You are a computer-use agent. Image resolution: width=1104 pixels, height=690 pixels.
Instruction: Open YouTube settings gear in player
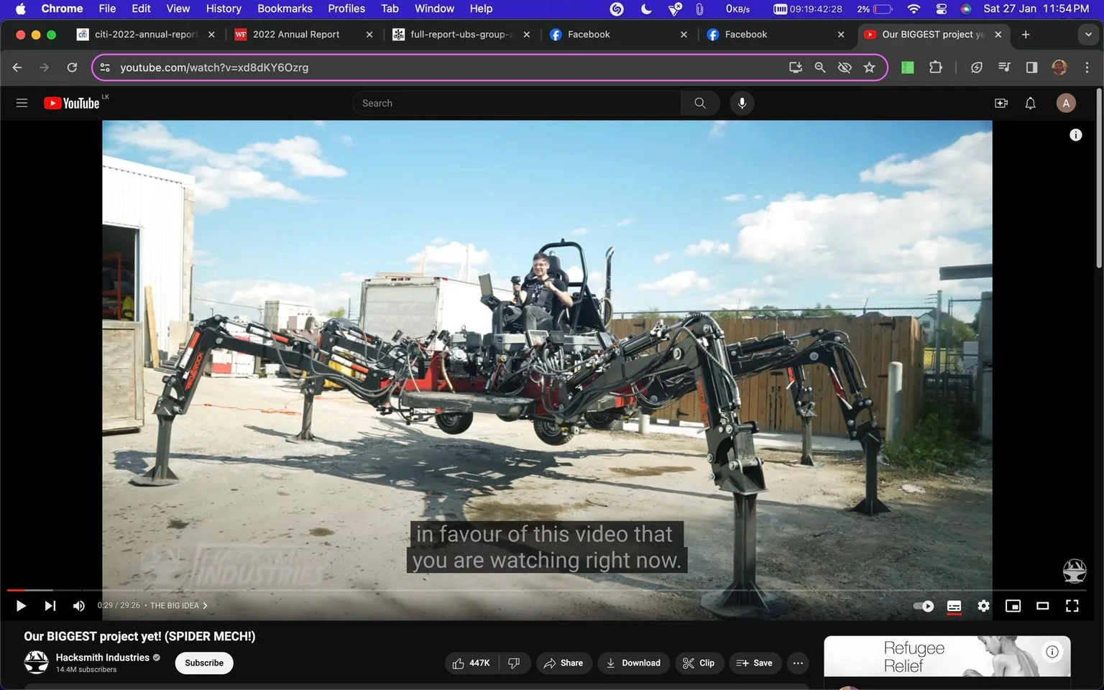[x=983, y=606]
